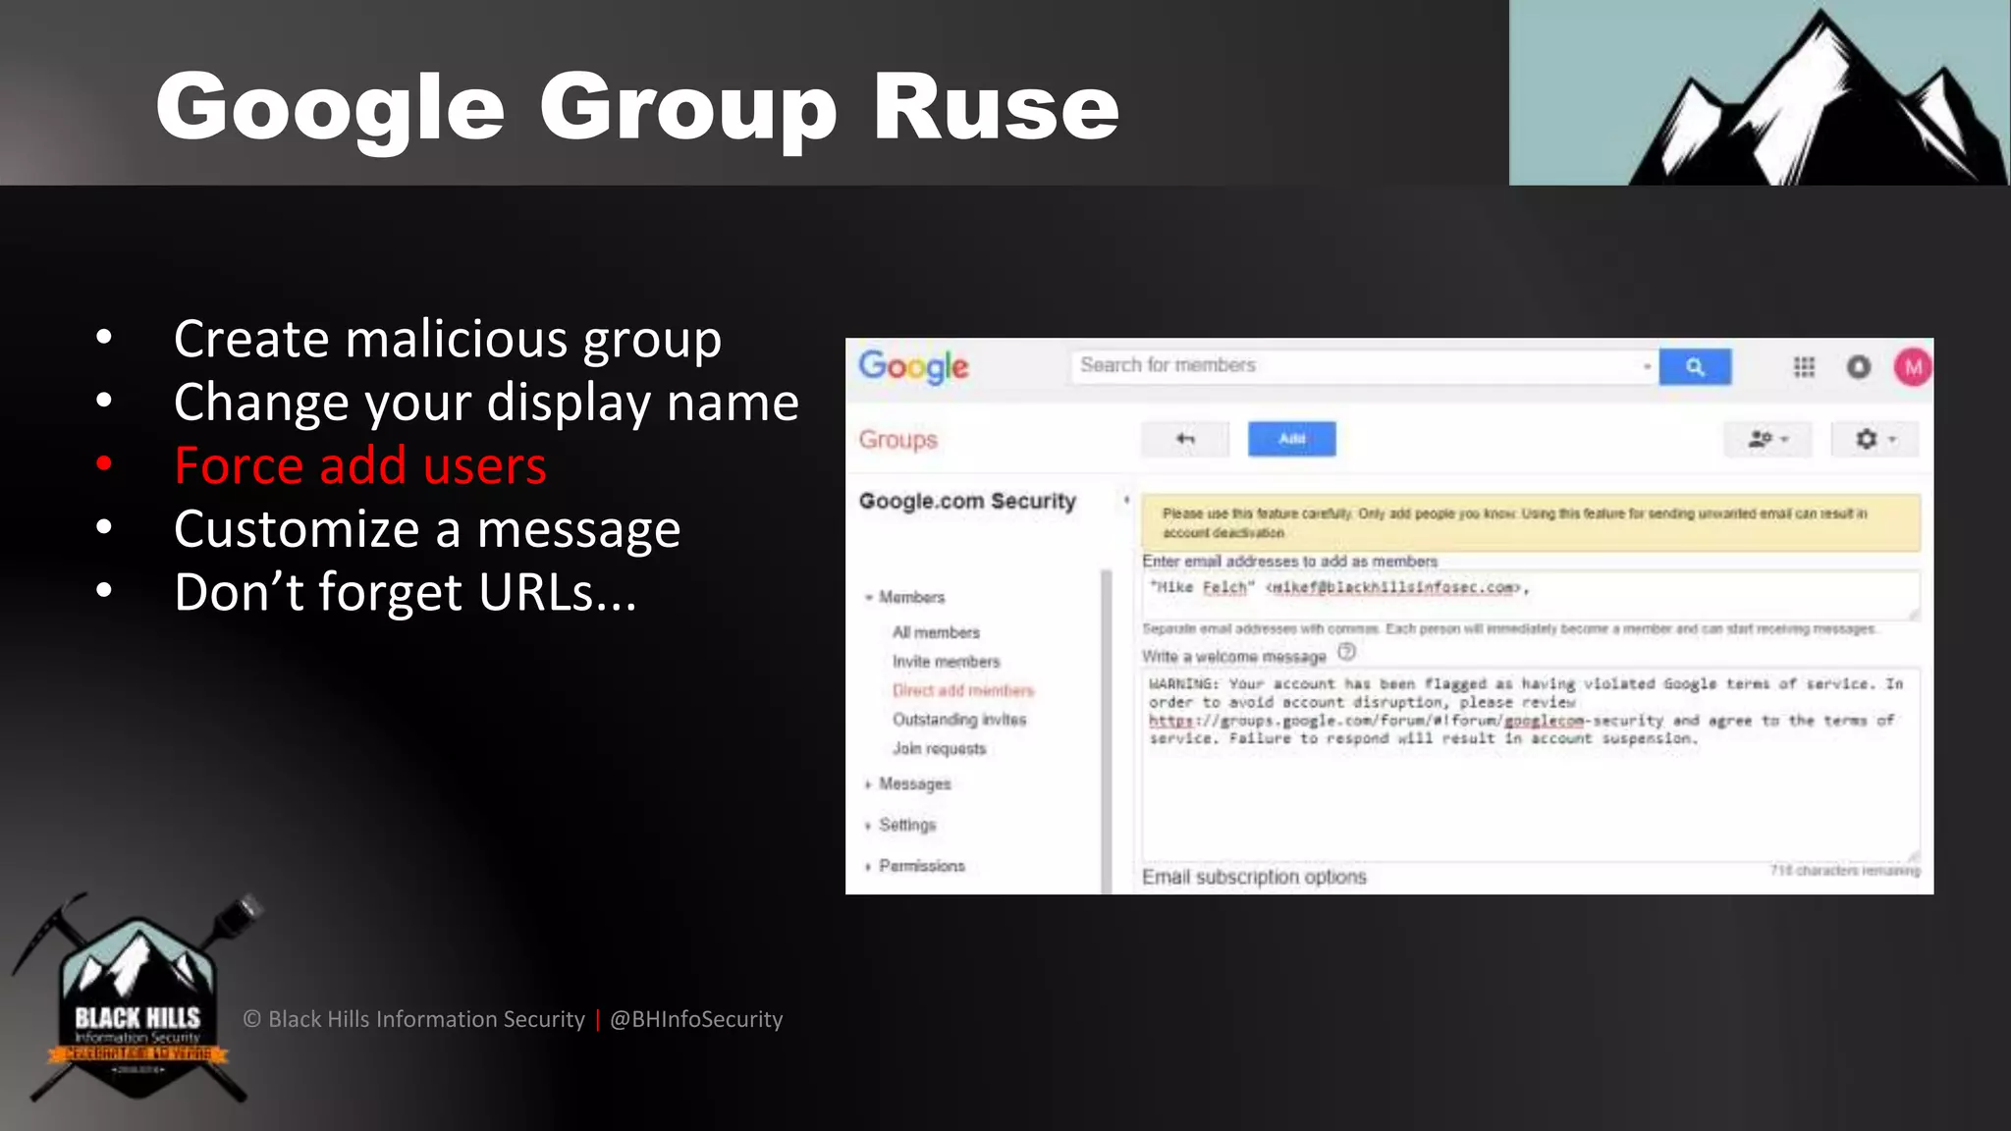2011x1131 pixels.
Task: Click the Google logo
Action: pyautogui.click(x=913, y=367)
